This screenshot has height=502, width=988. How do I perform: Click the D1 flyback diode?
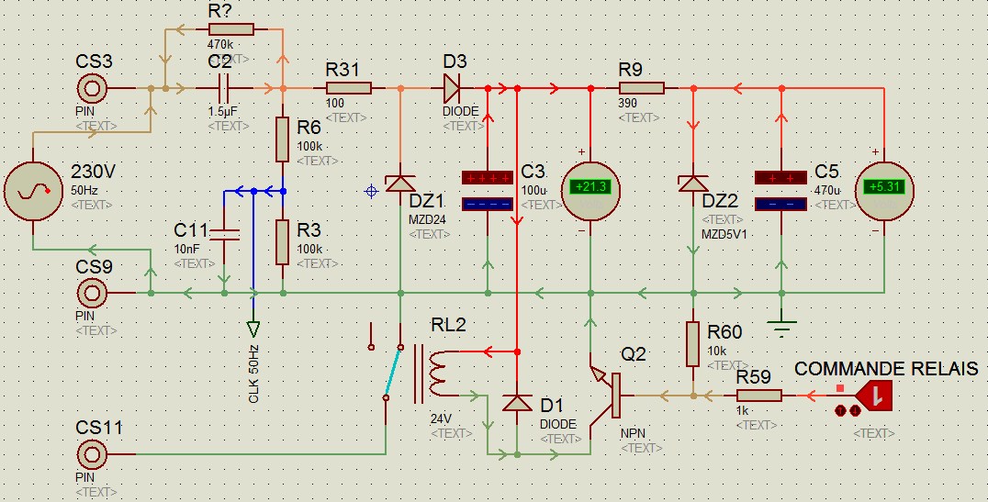click(x=517, y=403)
